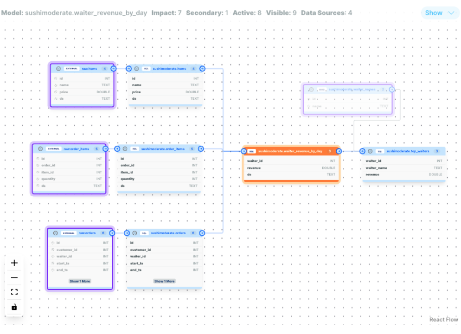Viewport: 461px width, 334px height.
Task: Click the right handle of raw.orders node
Action: coord(112,233)
